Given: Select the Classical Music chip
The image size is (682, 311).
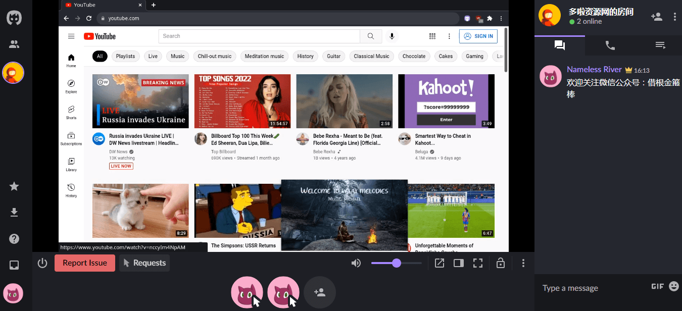Looking at the screenshot, I should point(372,56).
